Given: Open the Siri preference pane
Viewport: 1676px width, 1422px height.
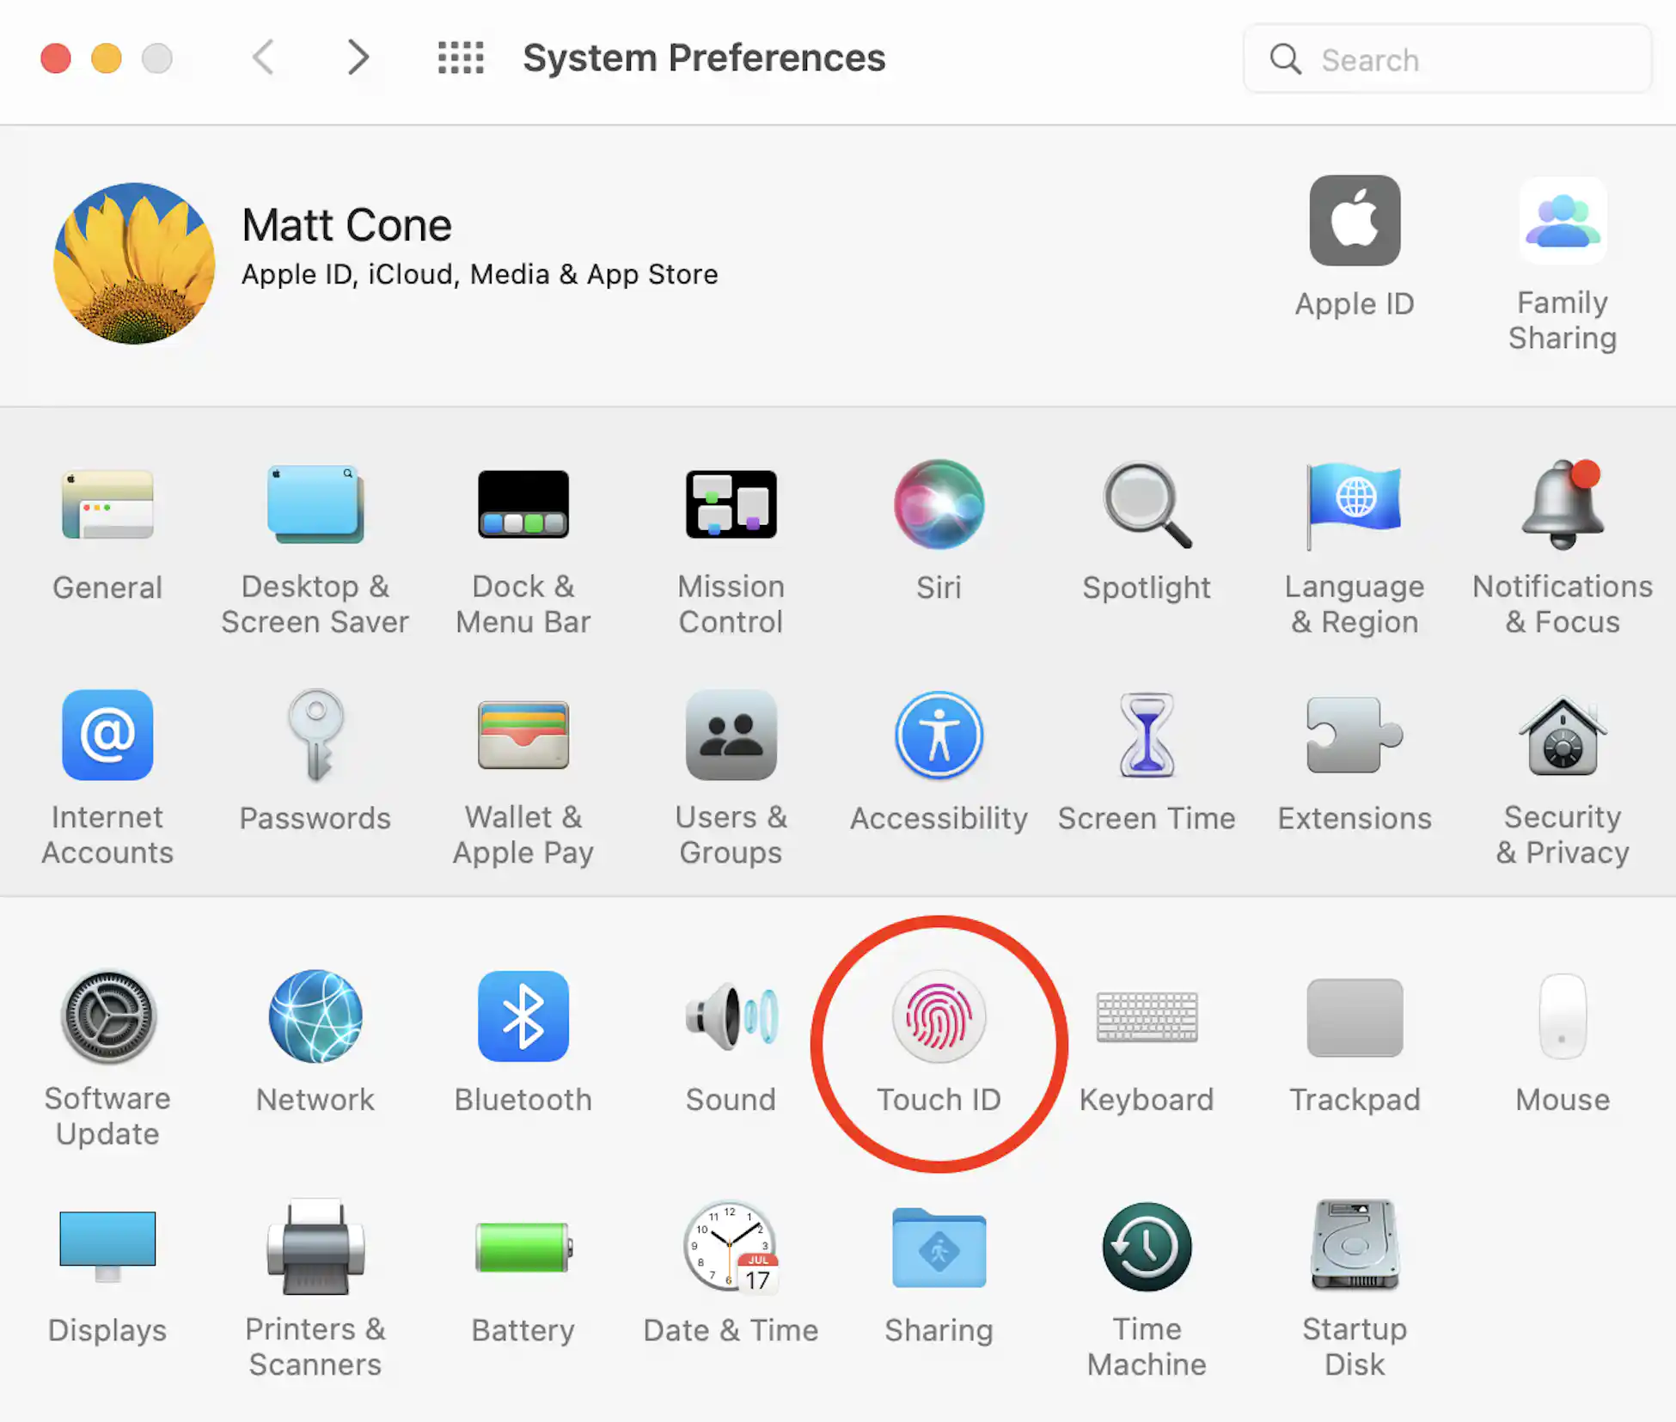Looking at the screenshot, I should tap(939, 505).
